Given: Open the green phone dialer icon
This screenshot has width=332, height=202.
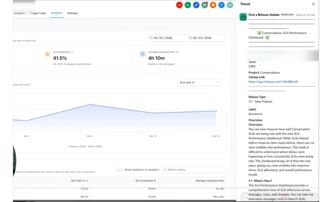Looking at the screenshot, I should pos(188,5).
